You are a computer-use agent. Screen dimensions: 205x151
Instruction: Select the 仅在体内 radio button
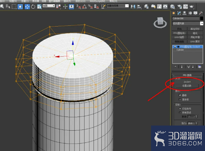click(x=180, y=109)
